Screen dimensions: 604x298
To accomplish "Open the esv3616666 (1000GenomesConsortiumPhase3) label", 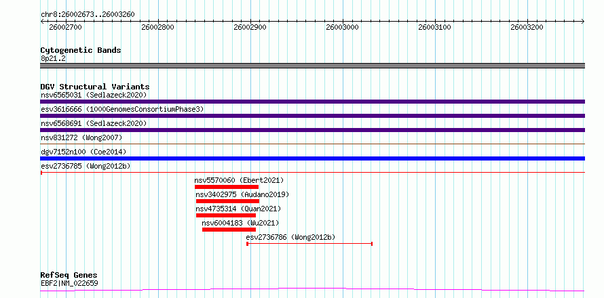I will [122, 109].
